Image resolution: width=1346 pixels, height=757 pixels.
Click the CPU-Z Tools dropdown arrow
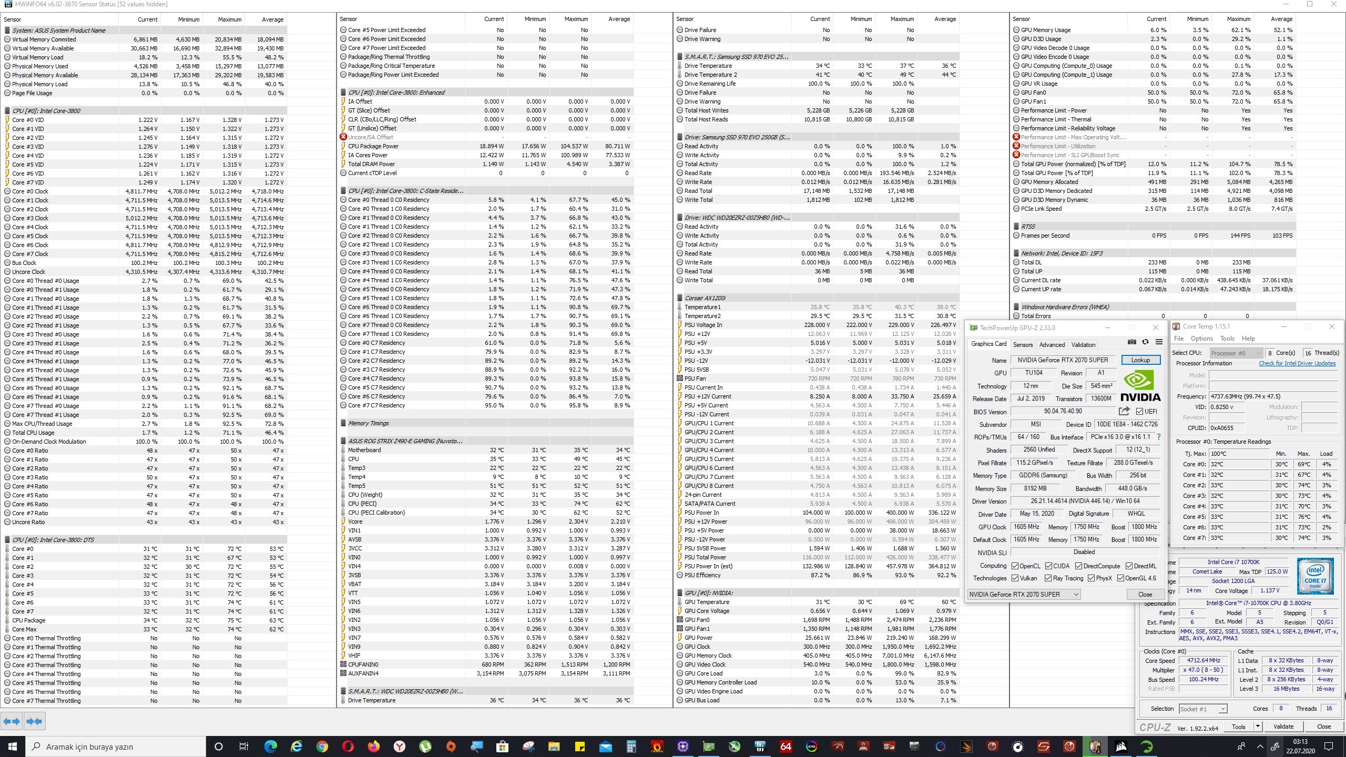coord(1258,727)
